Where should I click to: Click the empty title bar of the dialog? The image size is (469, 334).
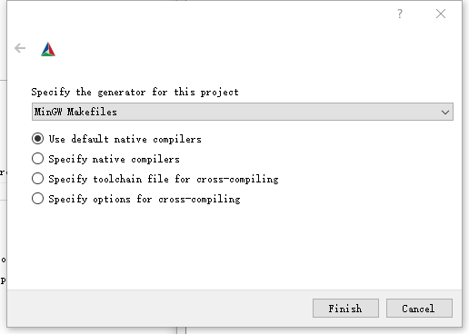click(197, 14)
